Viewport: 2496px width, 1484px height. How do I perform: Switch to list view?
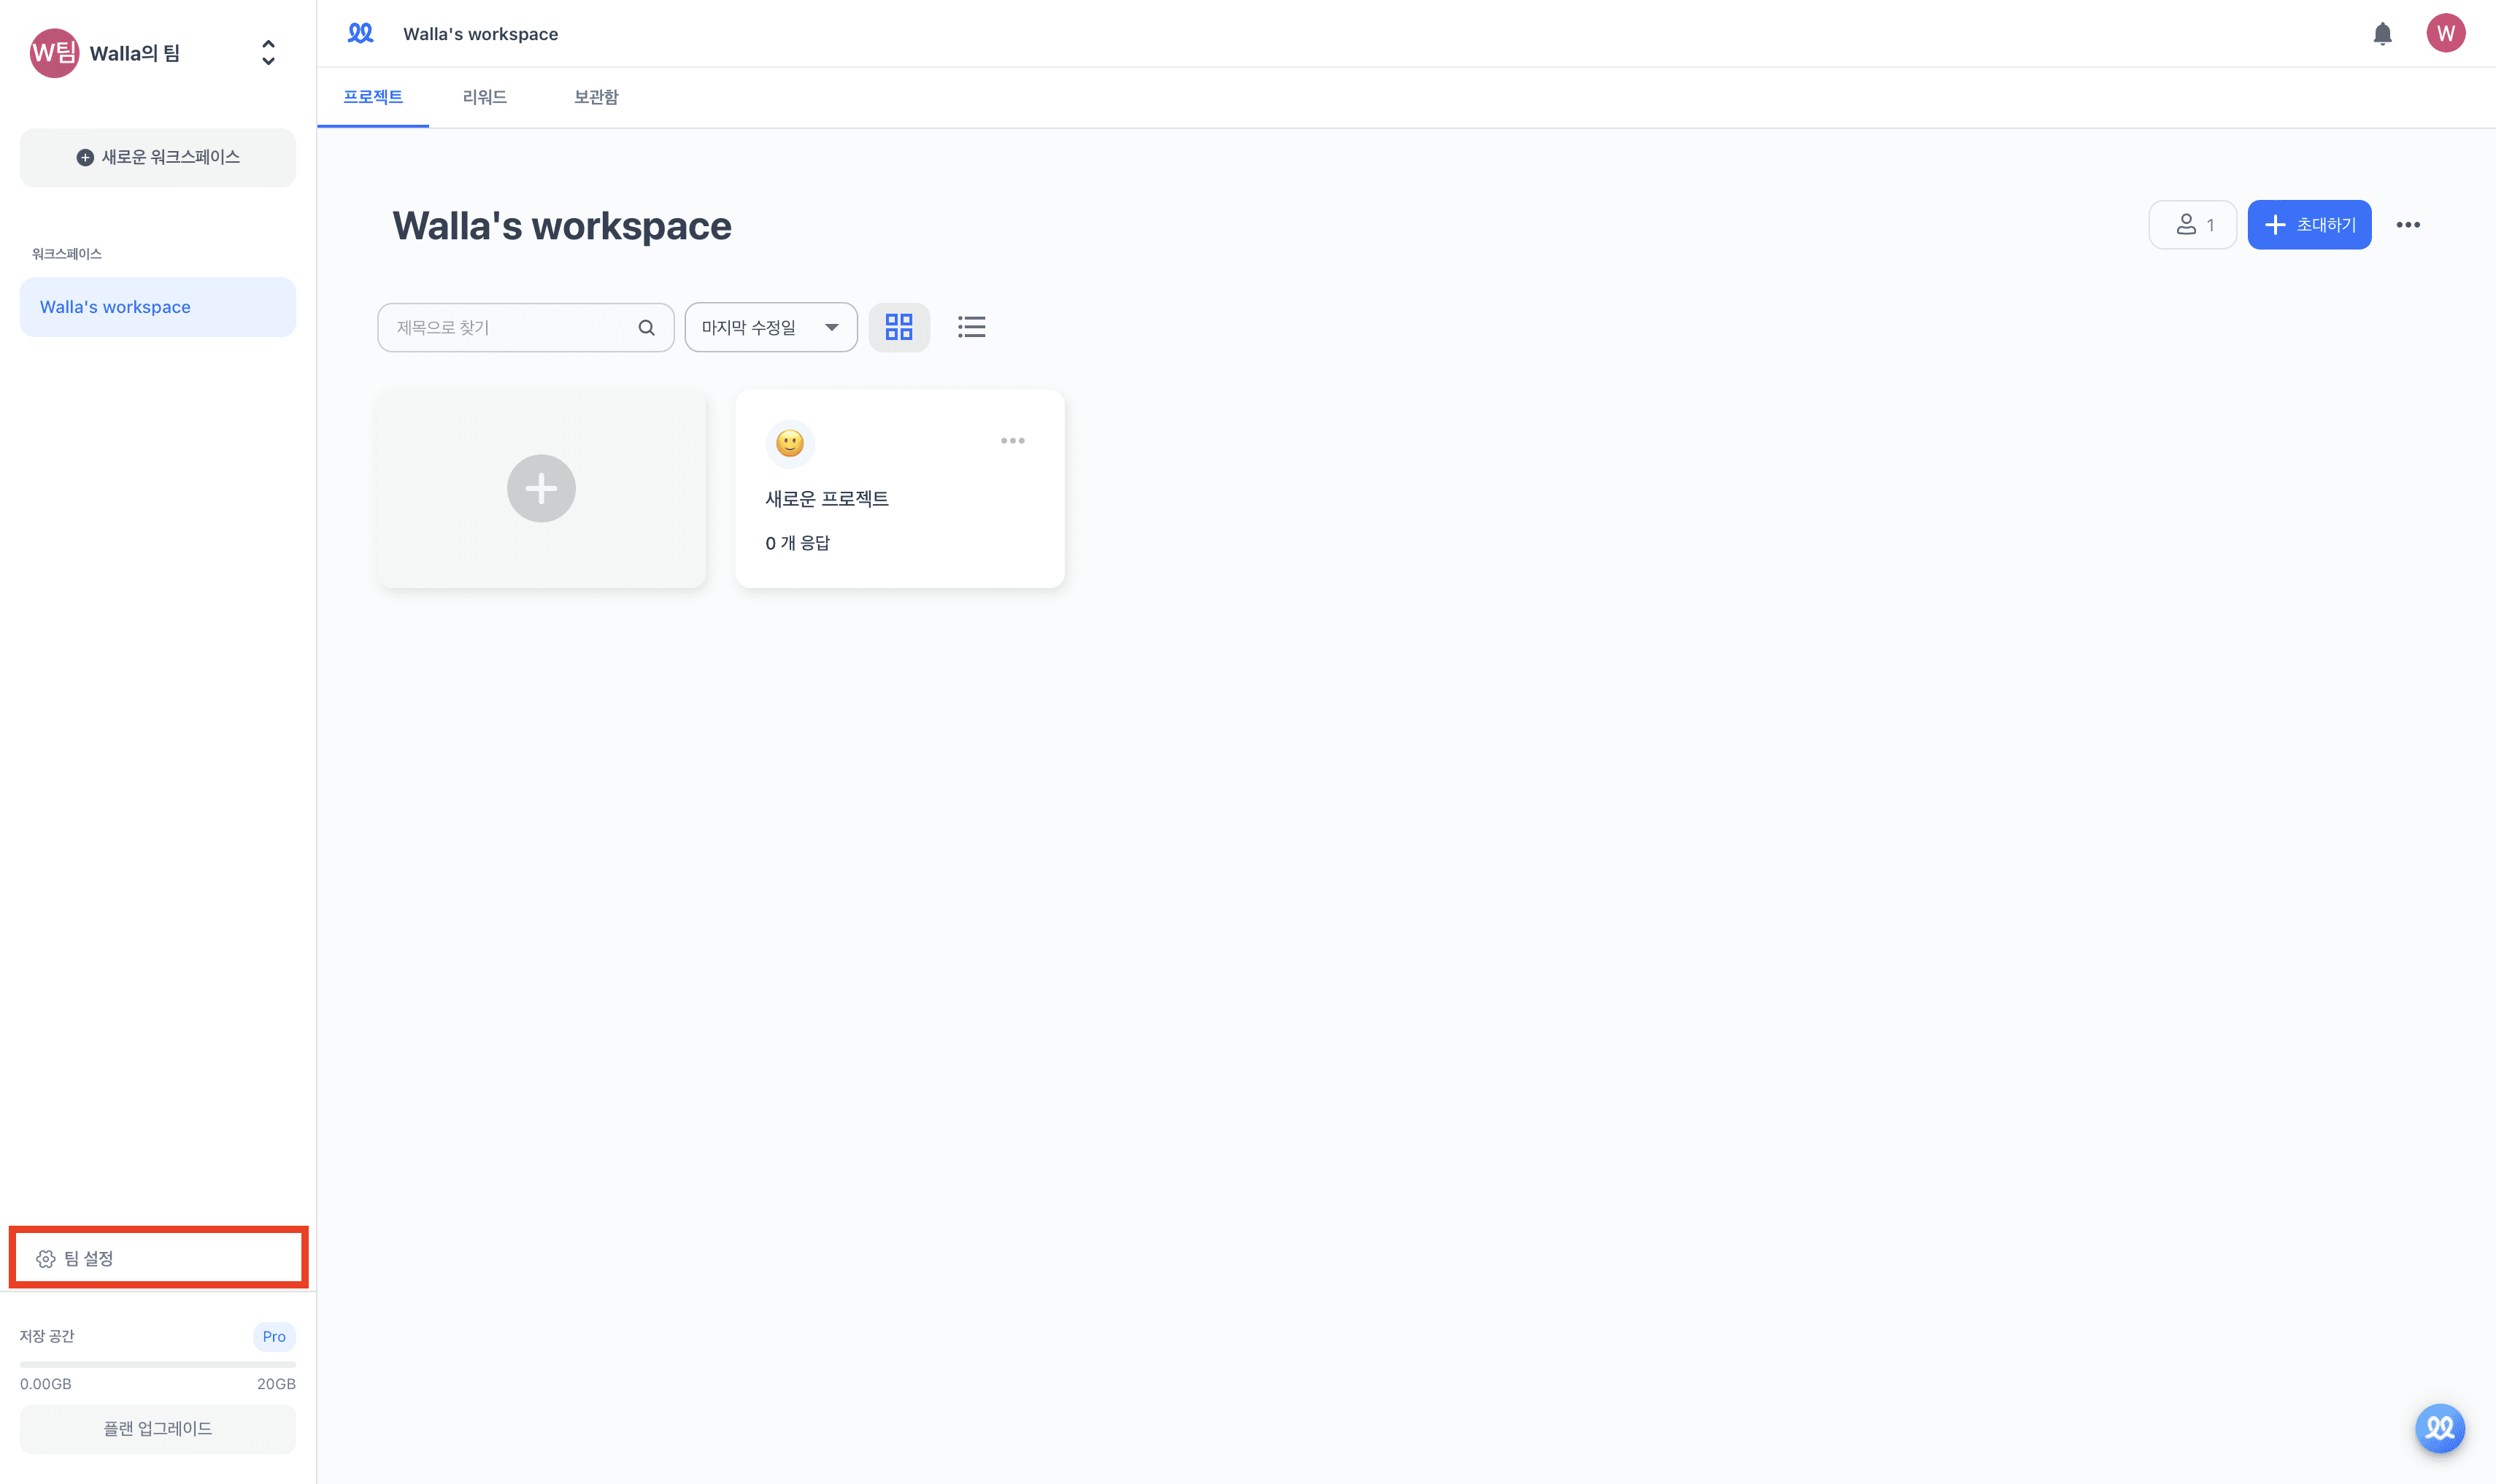pyautogui.click(x=971, y=327)
